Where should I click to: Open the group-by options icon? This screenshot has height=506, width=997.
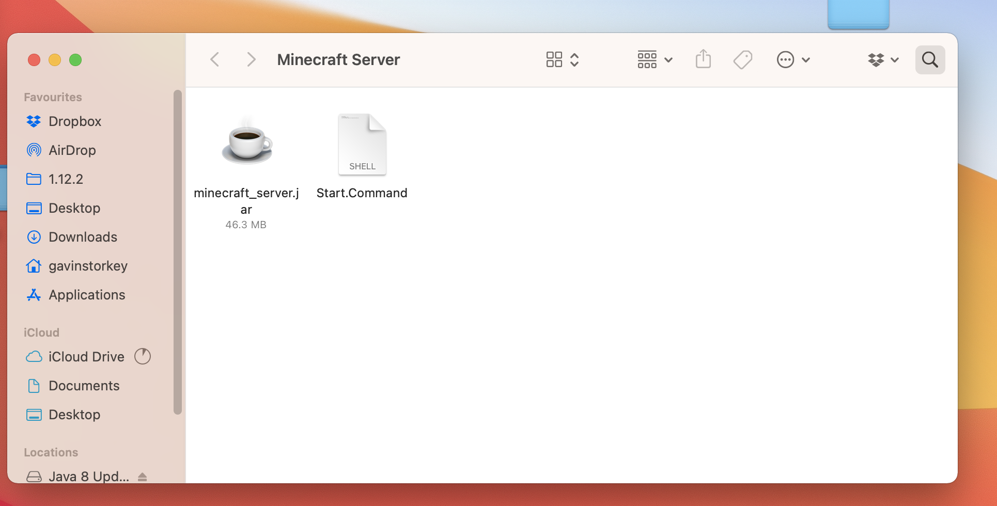pos(647,60)
